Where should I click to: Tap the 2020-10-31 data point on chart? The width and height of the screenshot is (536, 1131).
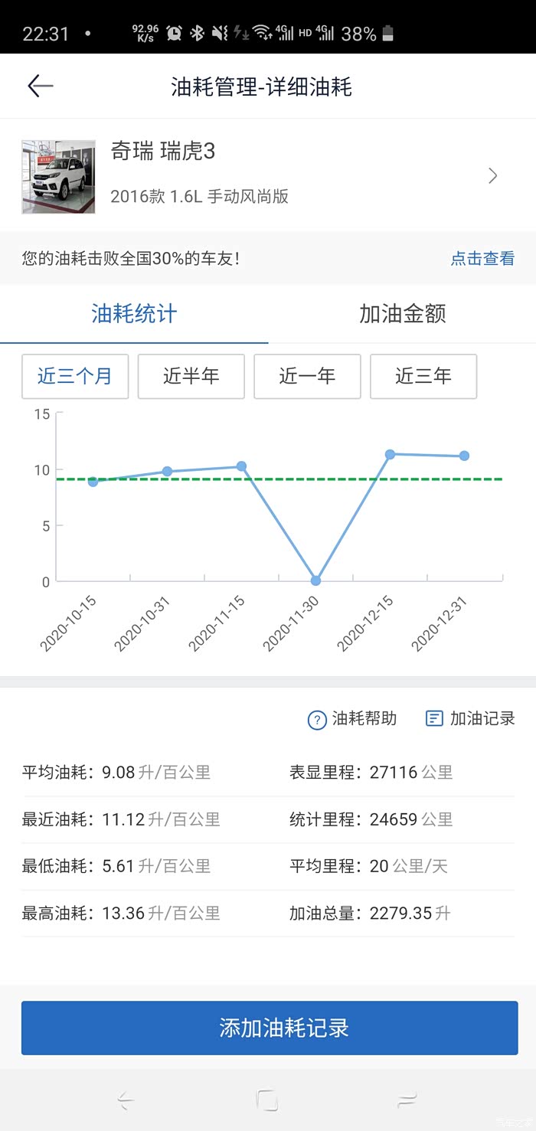[x=167, y=472]
